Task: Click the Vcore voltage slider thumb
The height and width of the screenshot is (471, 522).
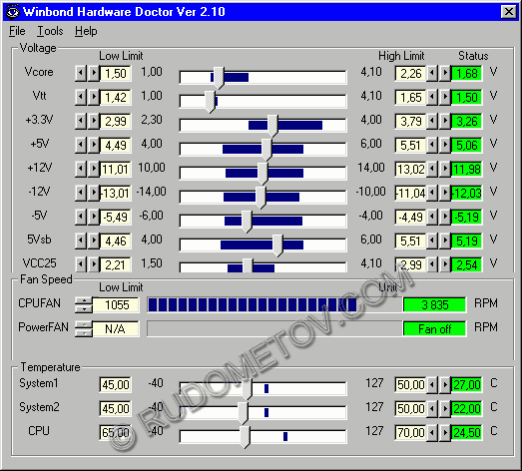Action: pos(219,77)
